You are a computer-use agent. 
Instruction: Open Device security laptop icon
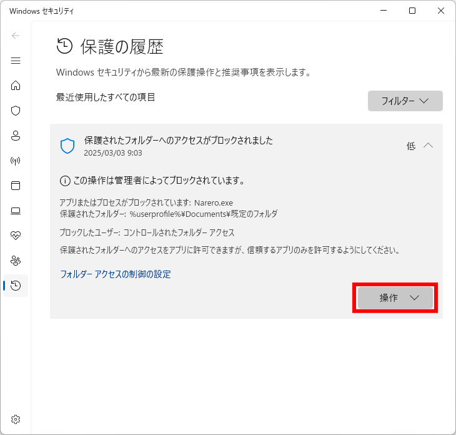click(x=16, y=211)
